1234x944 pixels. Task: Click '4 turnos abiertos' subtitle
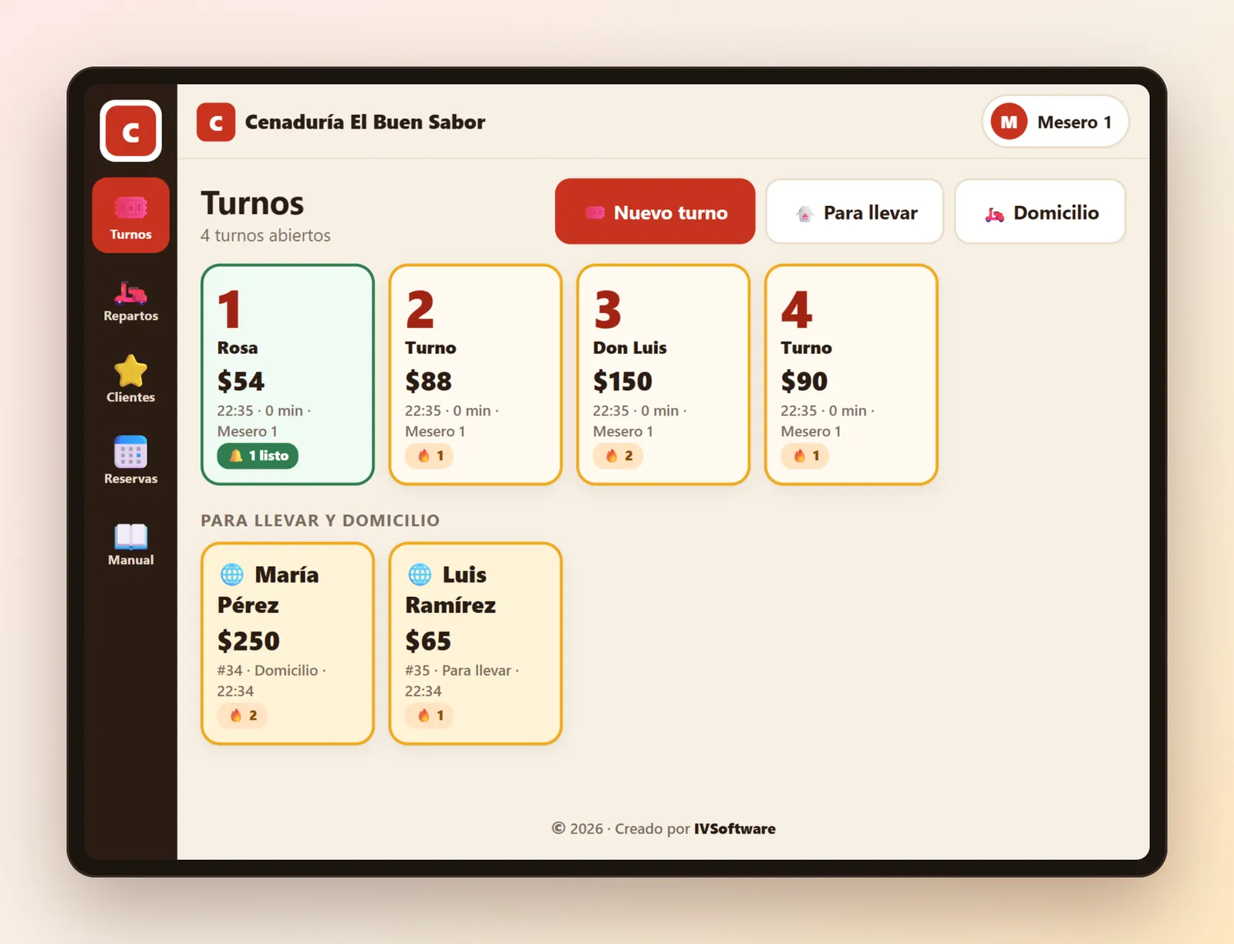coord(265,236)
